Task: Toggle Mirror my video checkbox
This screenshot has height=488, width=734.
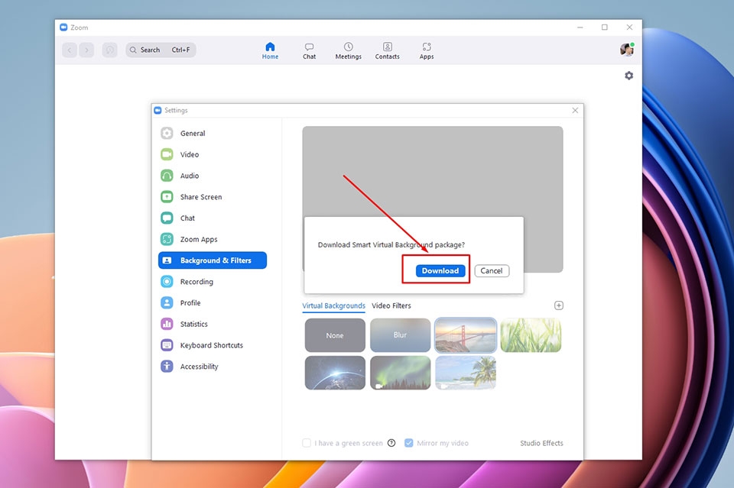Action: tap(408, 443)
